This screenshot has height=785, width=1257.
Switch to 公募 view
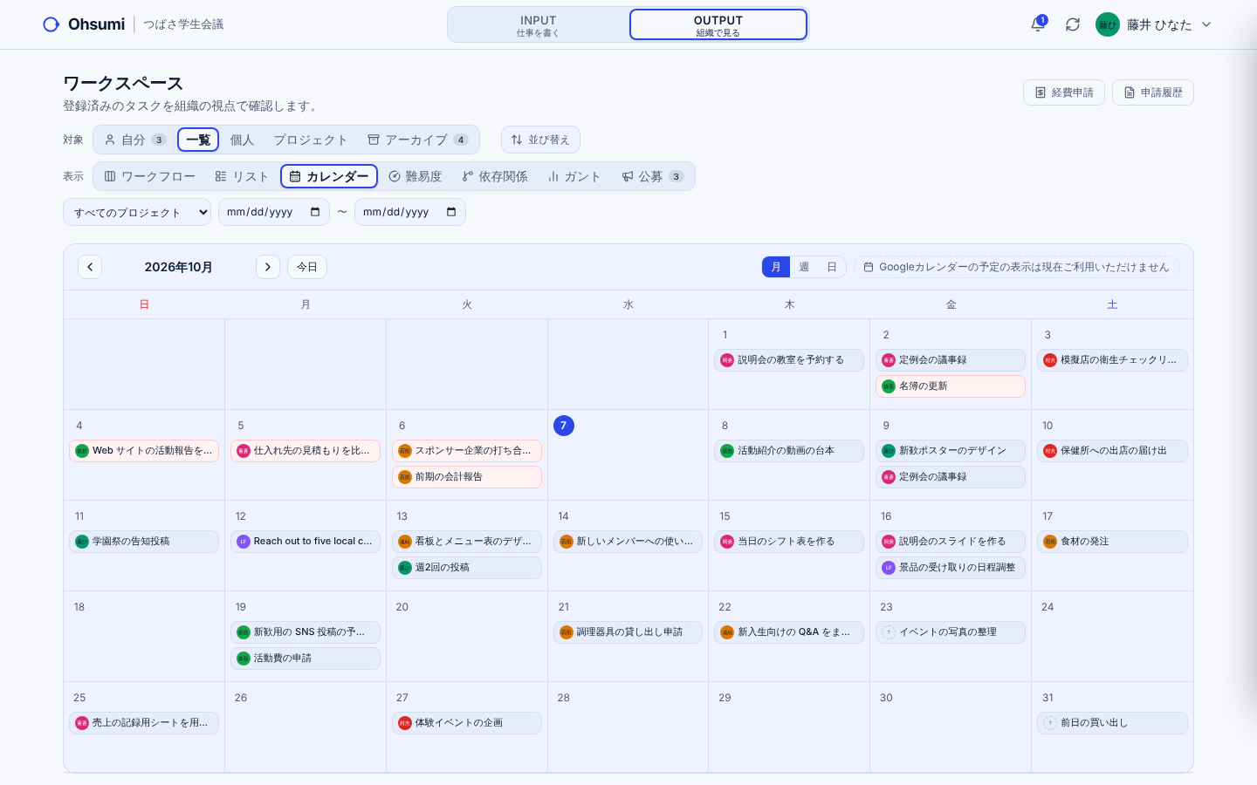(652, 176)
